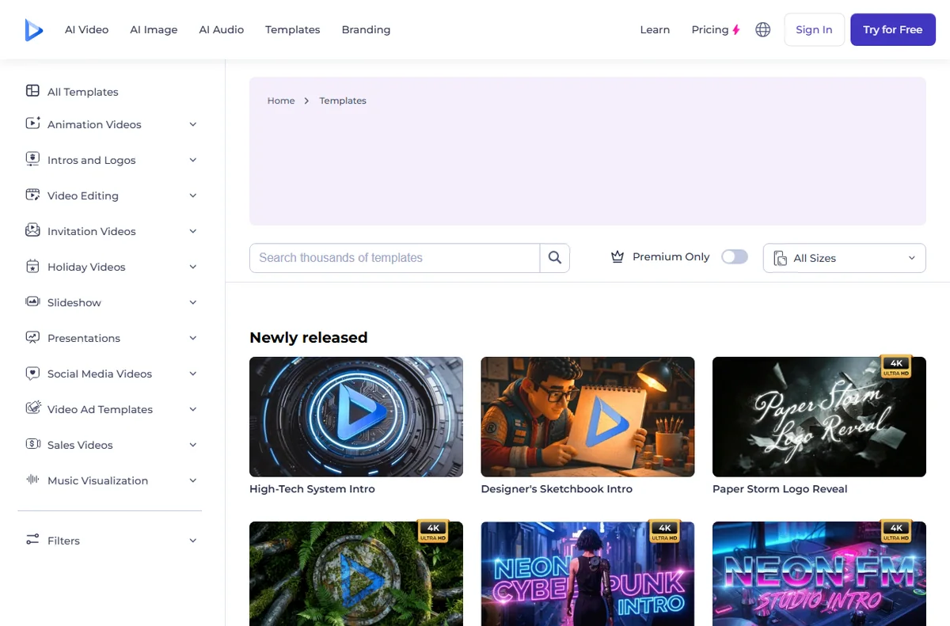Expand the Filters section
Screen dimensions: 950x626
[193, 541]
